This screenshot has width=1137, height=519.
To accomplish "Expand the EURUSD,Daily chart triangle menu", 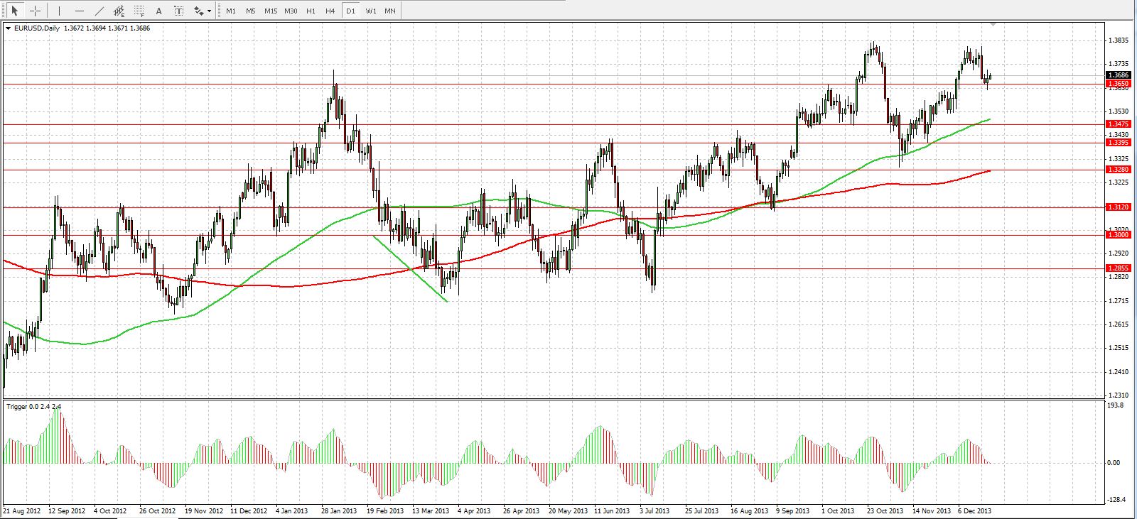I will 8,28.
